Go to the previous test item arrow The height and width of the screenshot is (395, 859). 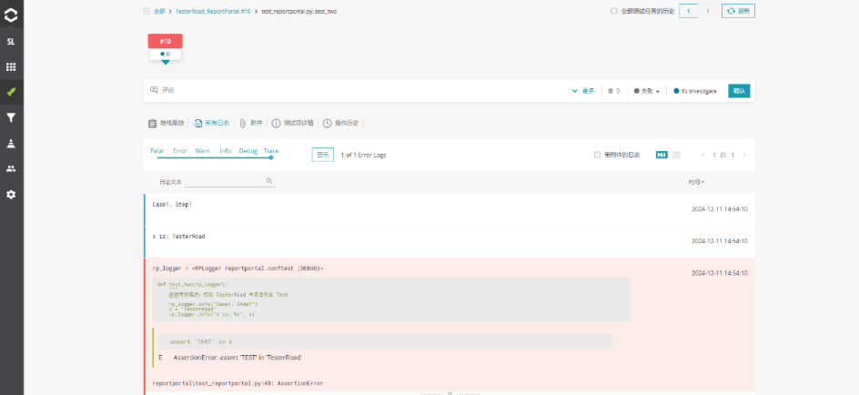click(x=688, y=11)
